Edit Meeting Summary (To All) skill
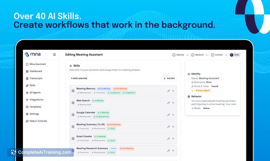Viewport: 270px width, 161px height. click(x=168, y=127)
